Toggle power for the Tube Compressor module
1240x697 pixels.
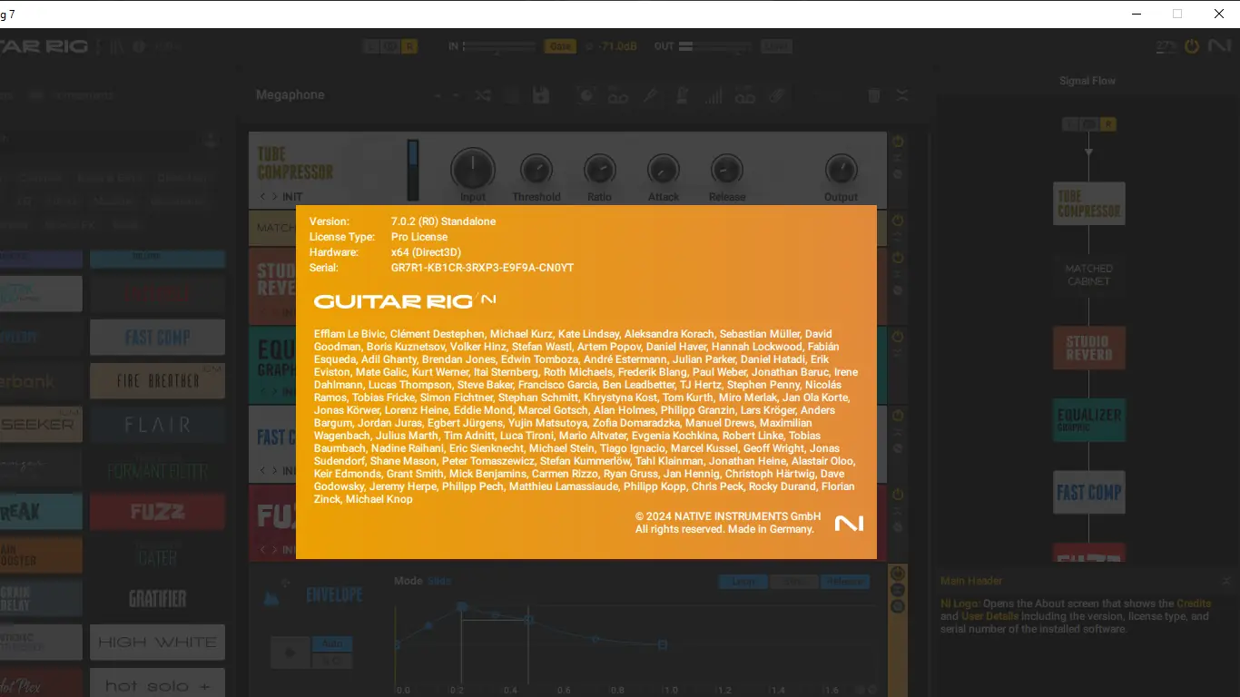[898, 142]
